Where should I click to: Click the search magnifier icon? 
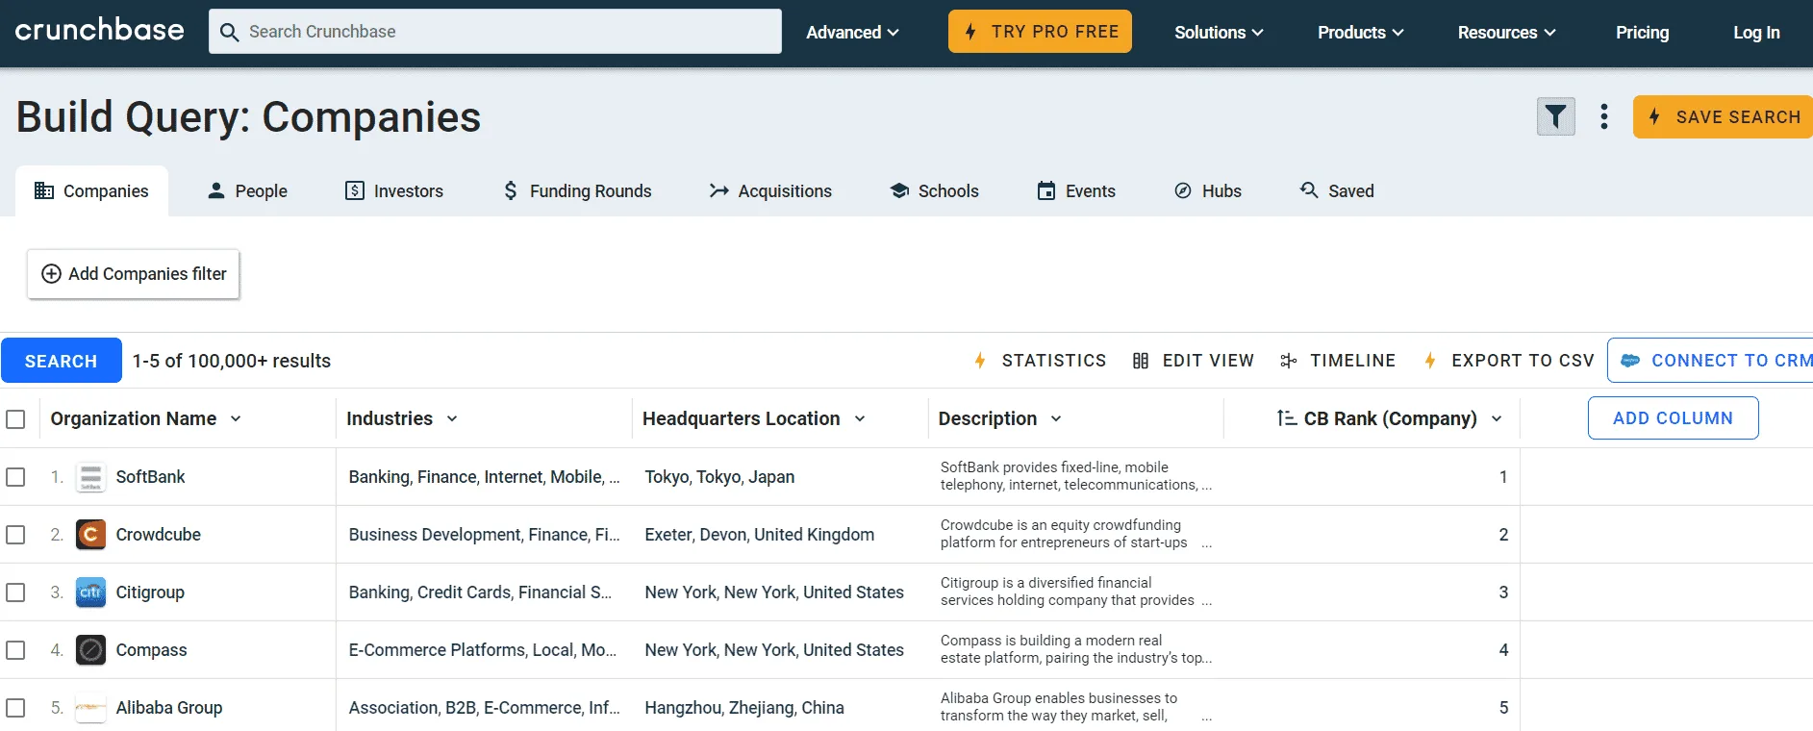(x=229, y=32)
